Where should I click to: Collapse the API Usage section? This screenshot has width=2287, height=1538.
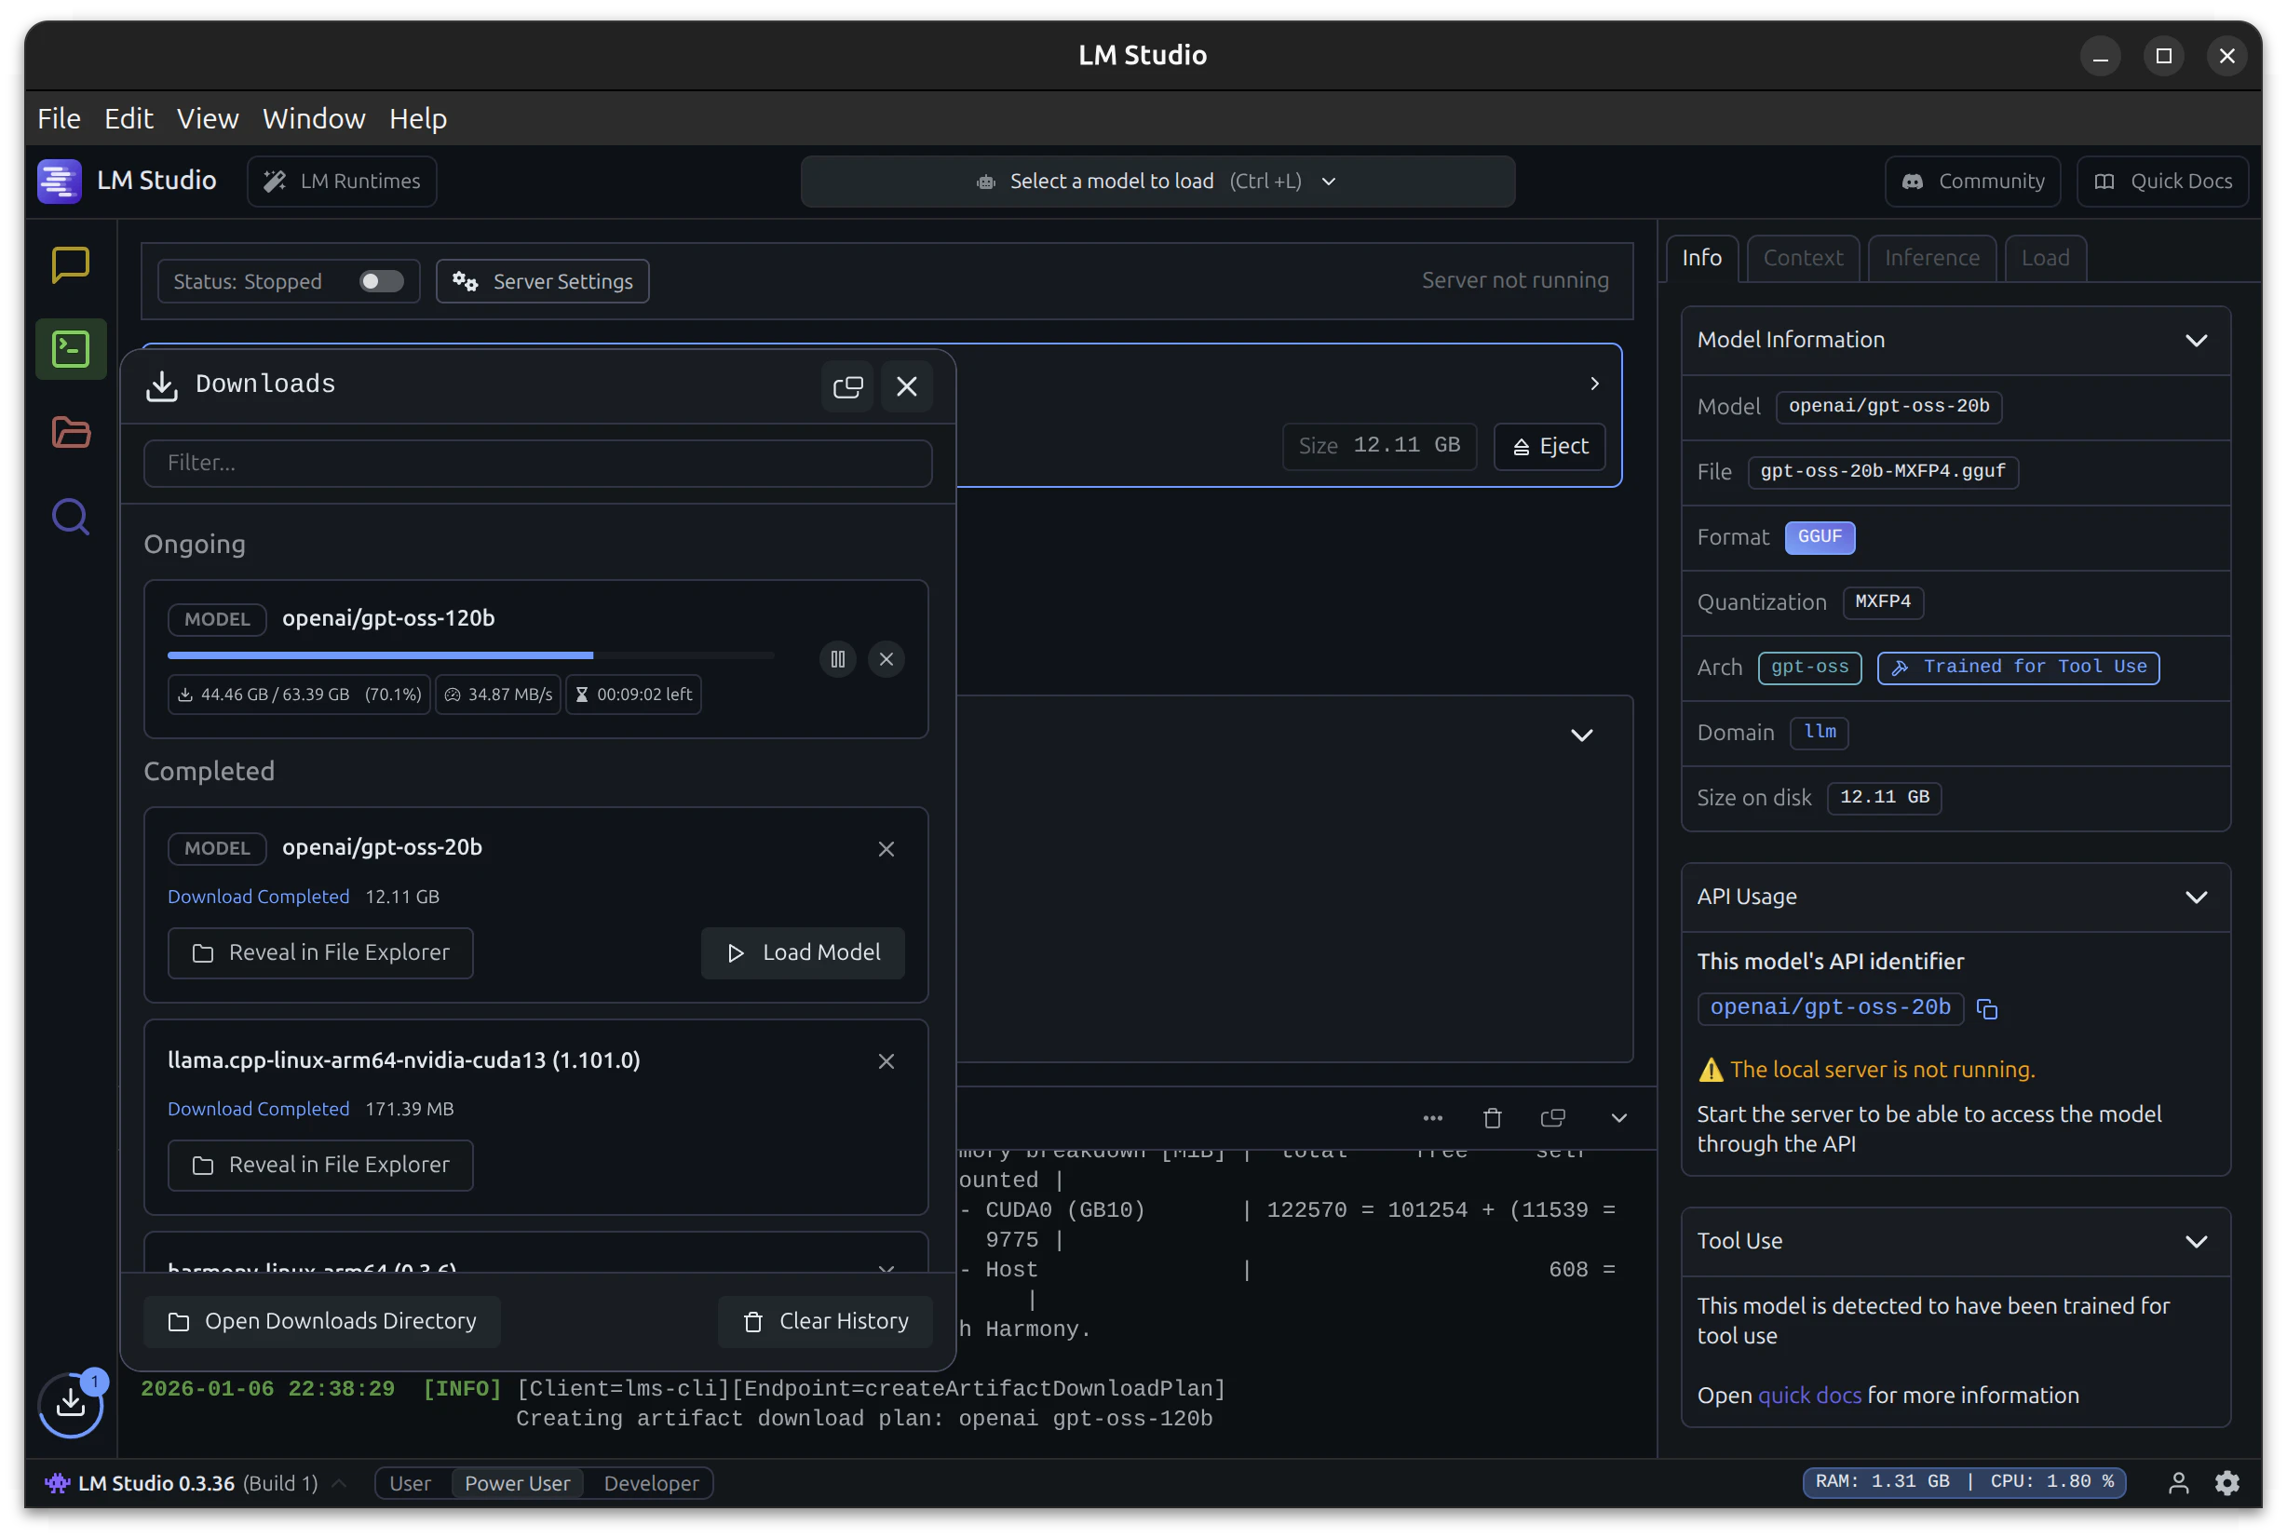[2196, 897]
